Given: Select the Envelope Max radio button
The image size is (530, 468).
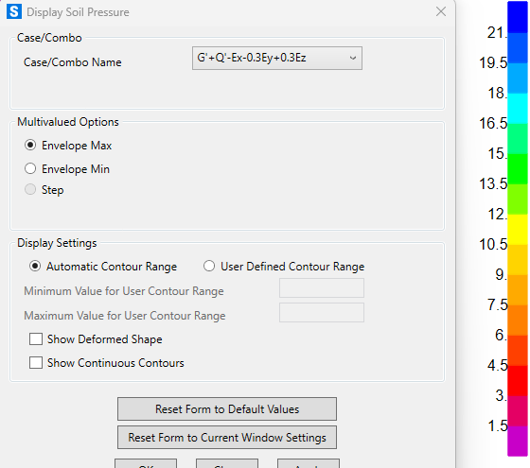Looking at the screenshot, I should click(x=30, y=146).
